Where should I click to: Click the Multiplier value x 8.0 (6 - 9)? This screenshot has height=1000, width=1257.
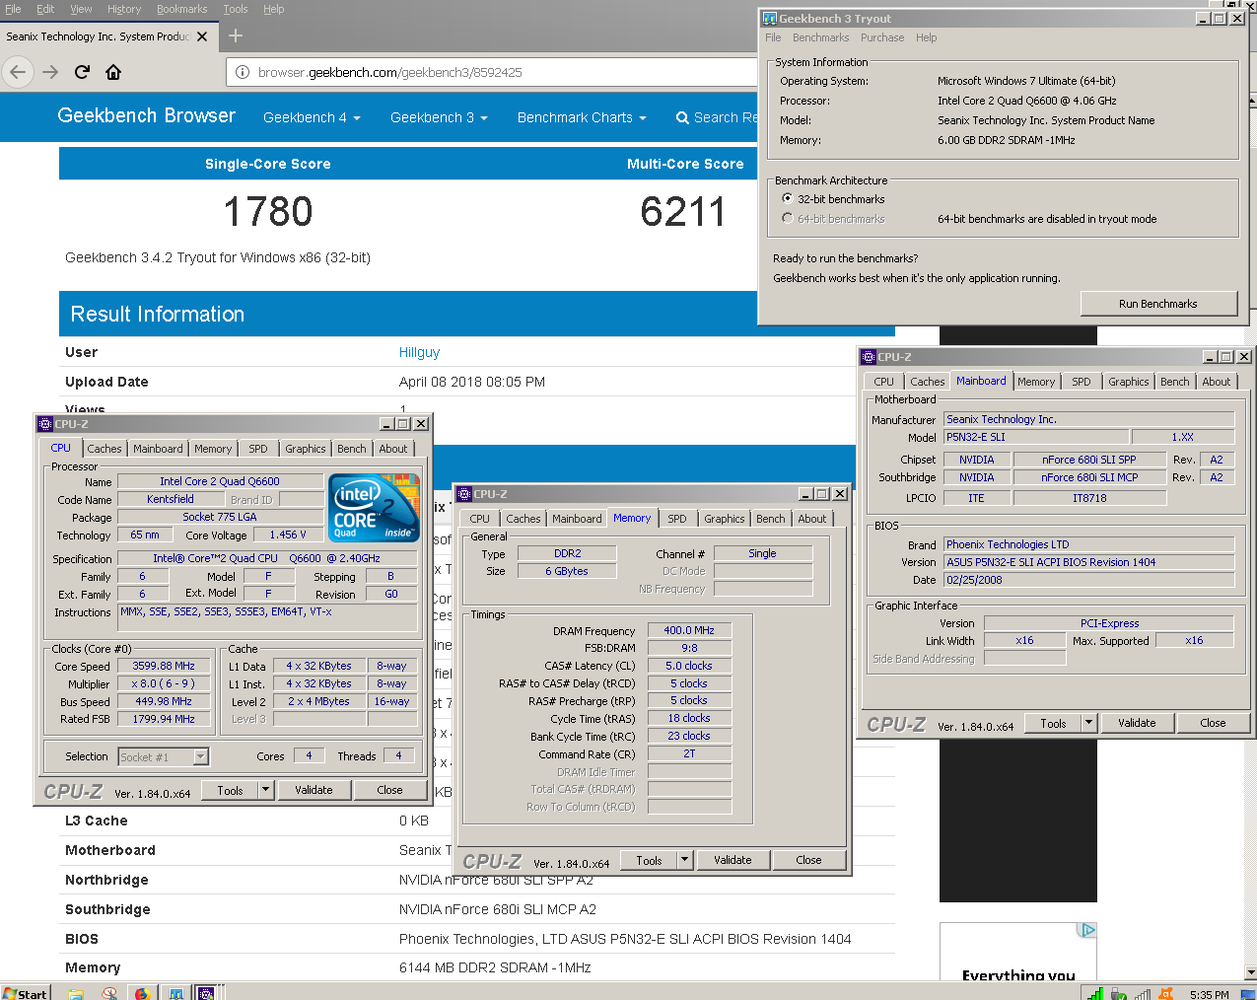click(x=164, y=683)
